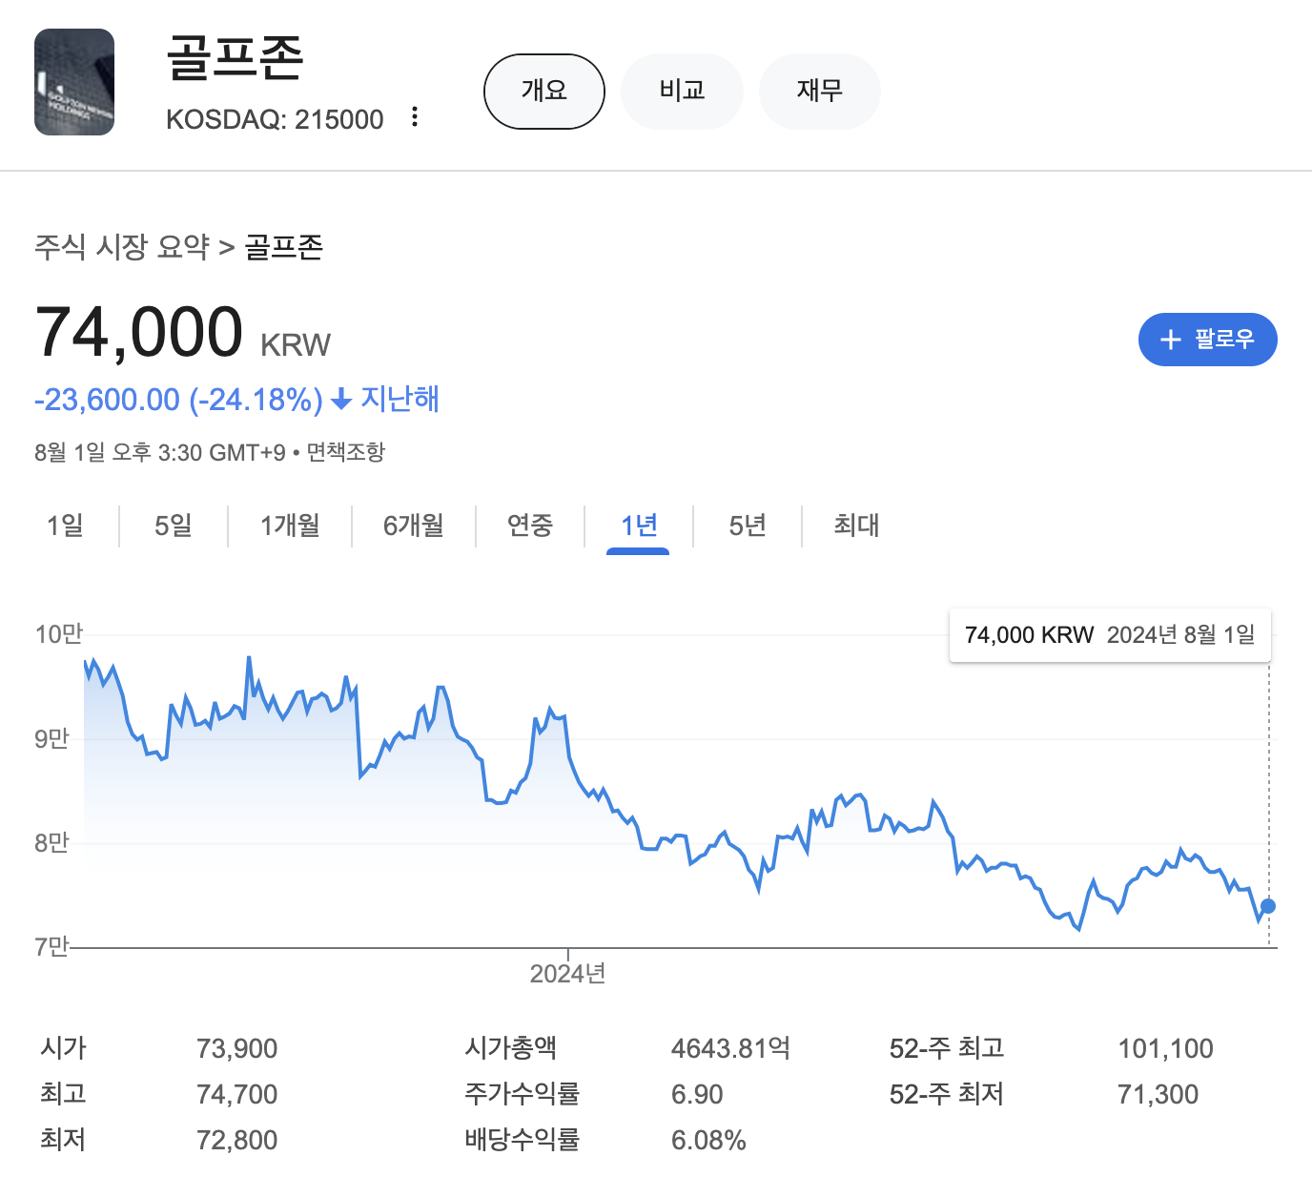Image resolution: width=1312 pixels, height=1177 pixels.
Task: Click the 배당수익률 value 6.08%
Action: pos(708,1141)
